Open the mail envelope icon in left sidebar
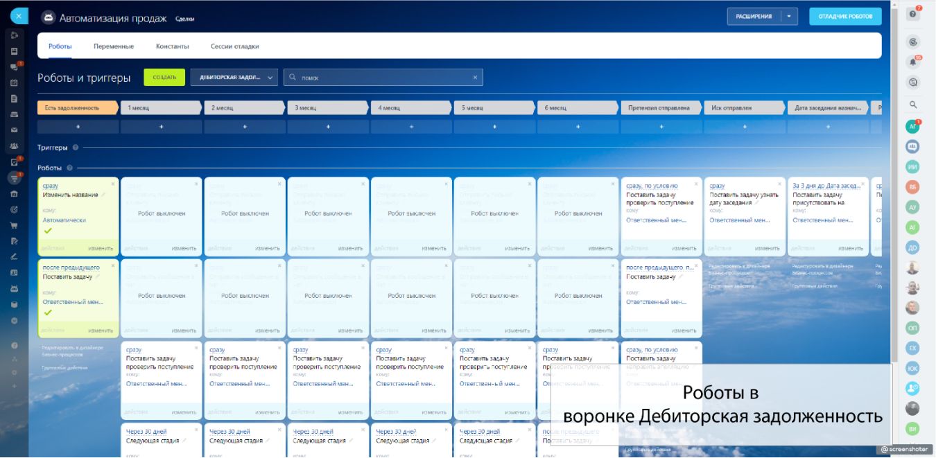Viewport: 936px width, 458px height. (14, 130)
